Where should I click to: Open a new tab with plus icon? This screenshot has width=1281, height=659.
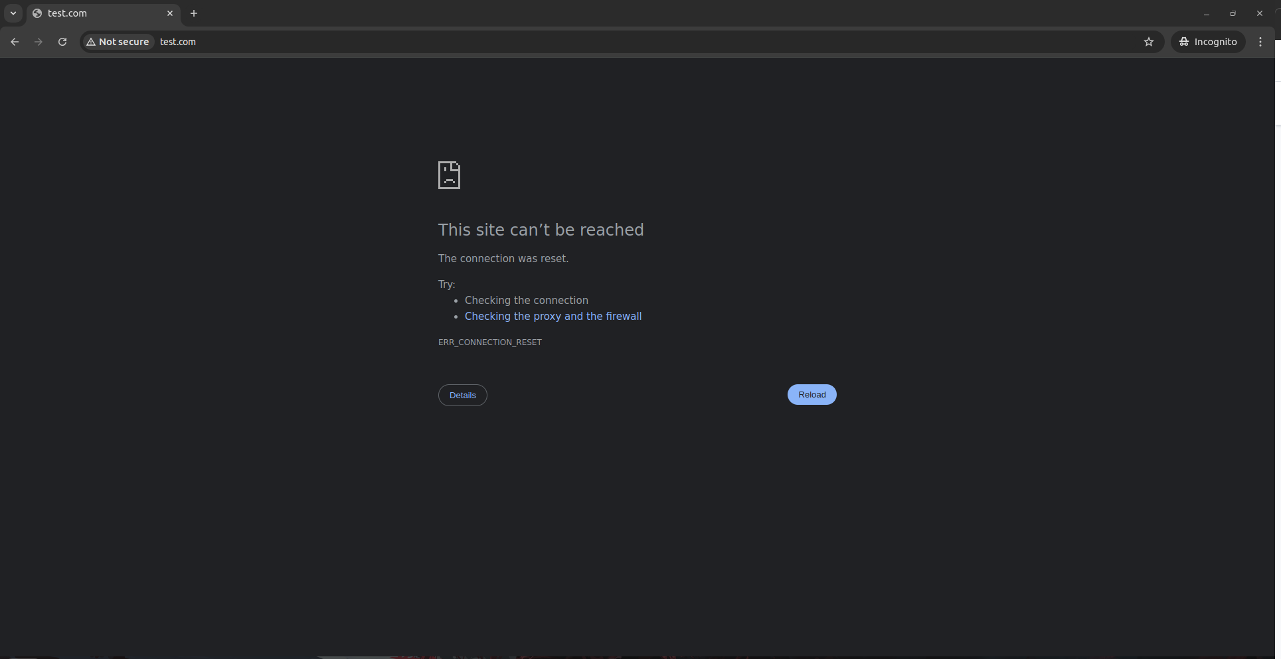click(194, 13)
